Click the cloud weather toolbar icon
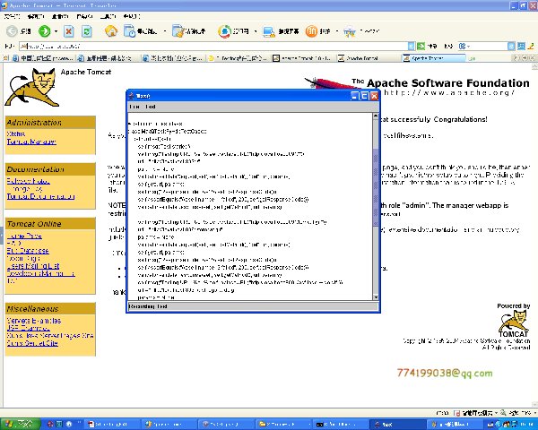 [350, 31]
